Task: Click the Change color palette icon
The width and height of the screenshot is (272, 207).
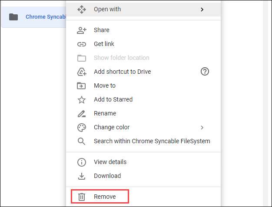Action: (81, 127)
